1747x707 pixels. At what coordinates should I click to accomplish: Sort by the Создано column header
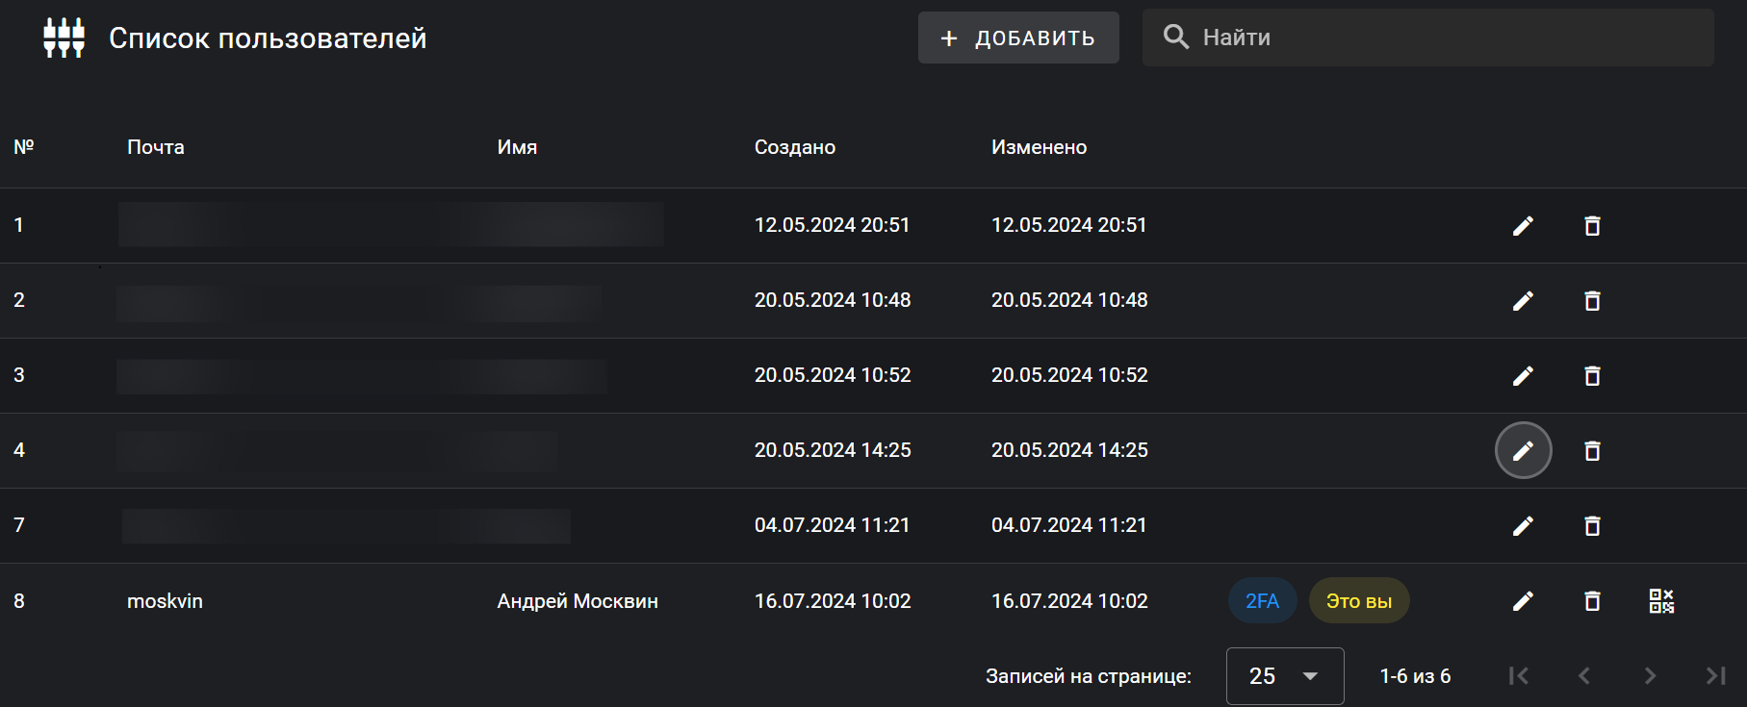pos(794,147)
